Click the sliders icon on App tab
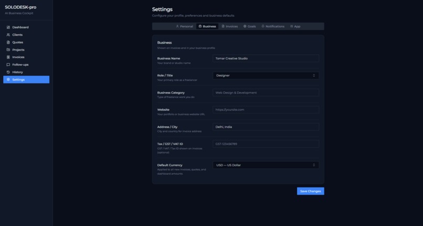The width and height of the screenshot is (423, 226). click(292, 26)
